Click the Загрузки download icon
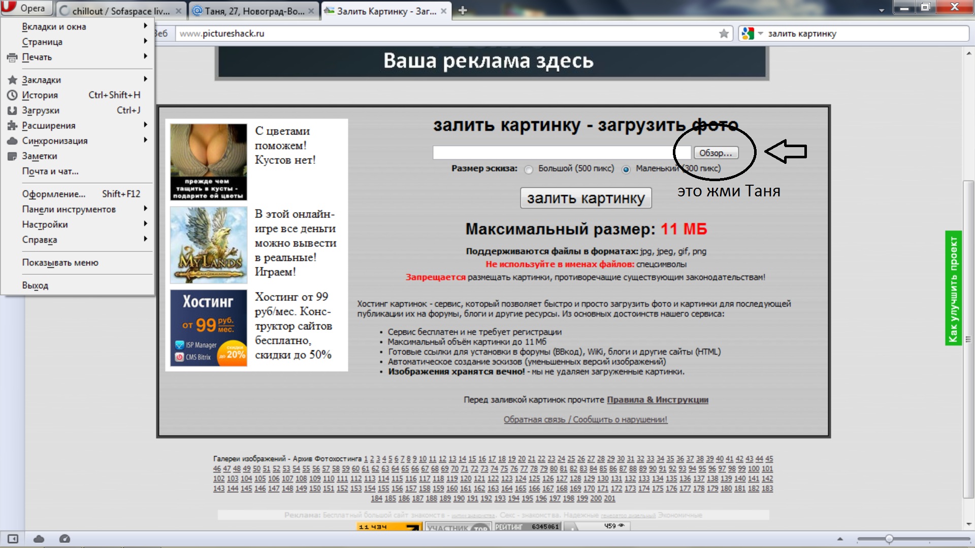The height and width of the screenshot is (548, 975). pos(12,111)
